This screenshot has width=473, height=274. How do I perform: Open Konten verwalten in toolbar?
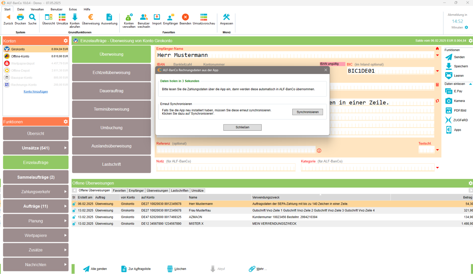129,17
